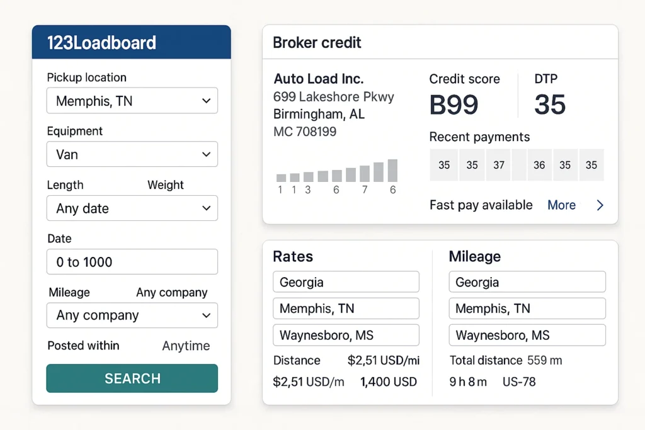Image resolution: width=645 pixels, height=430 pixels.
Task: Click the 123Loadboard logo header
Action: pyautogui.click(x=101, y=43)
